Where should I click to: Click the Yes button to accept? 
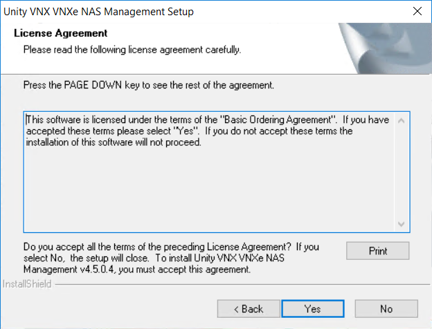(312, 308)
